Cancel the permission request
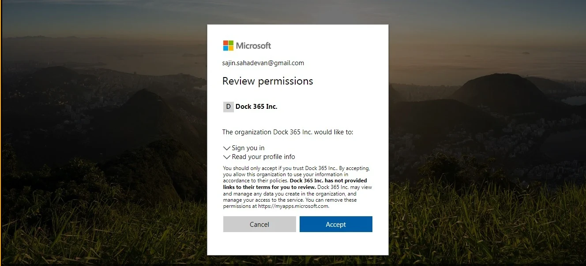Viewport: 586px width, 266px height. pos(259,224)
